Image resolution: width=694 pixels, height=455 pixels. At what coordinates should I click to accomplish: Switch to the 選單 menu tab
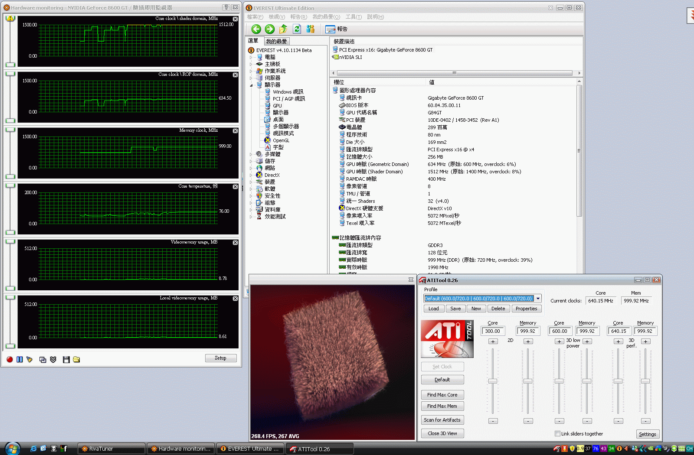(x=253, y=41)
